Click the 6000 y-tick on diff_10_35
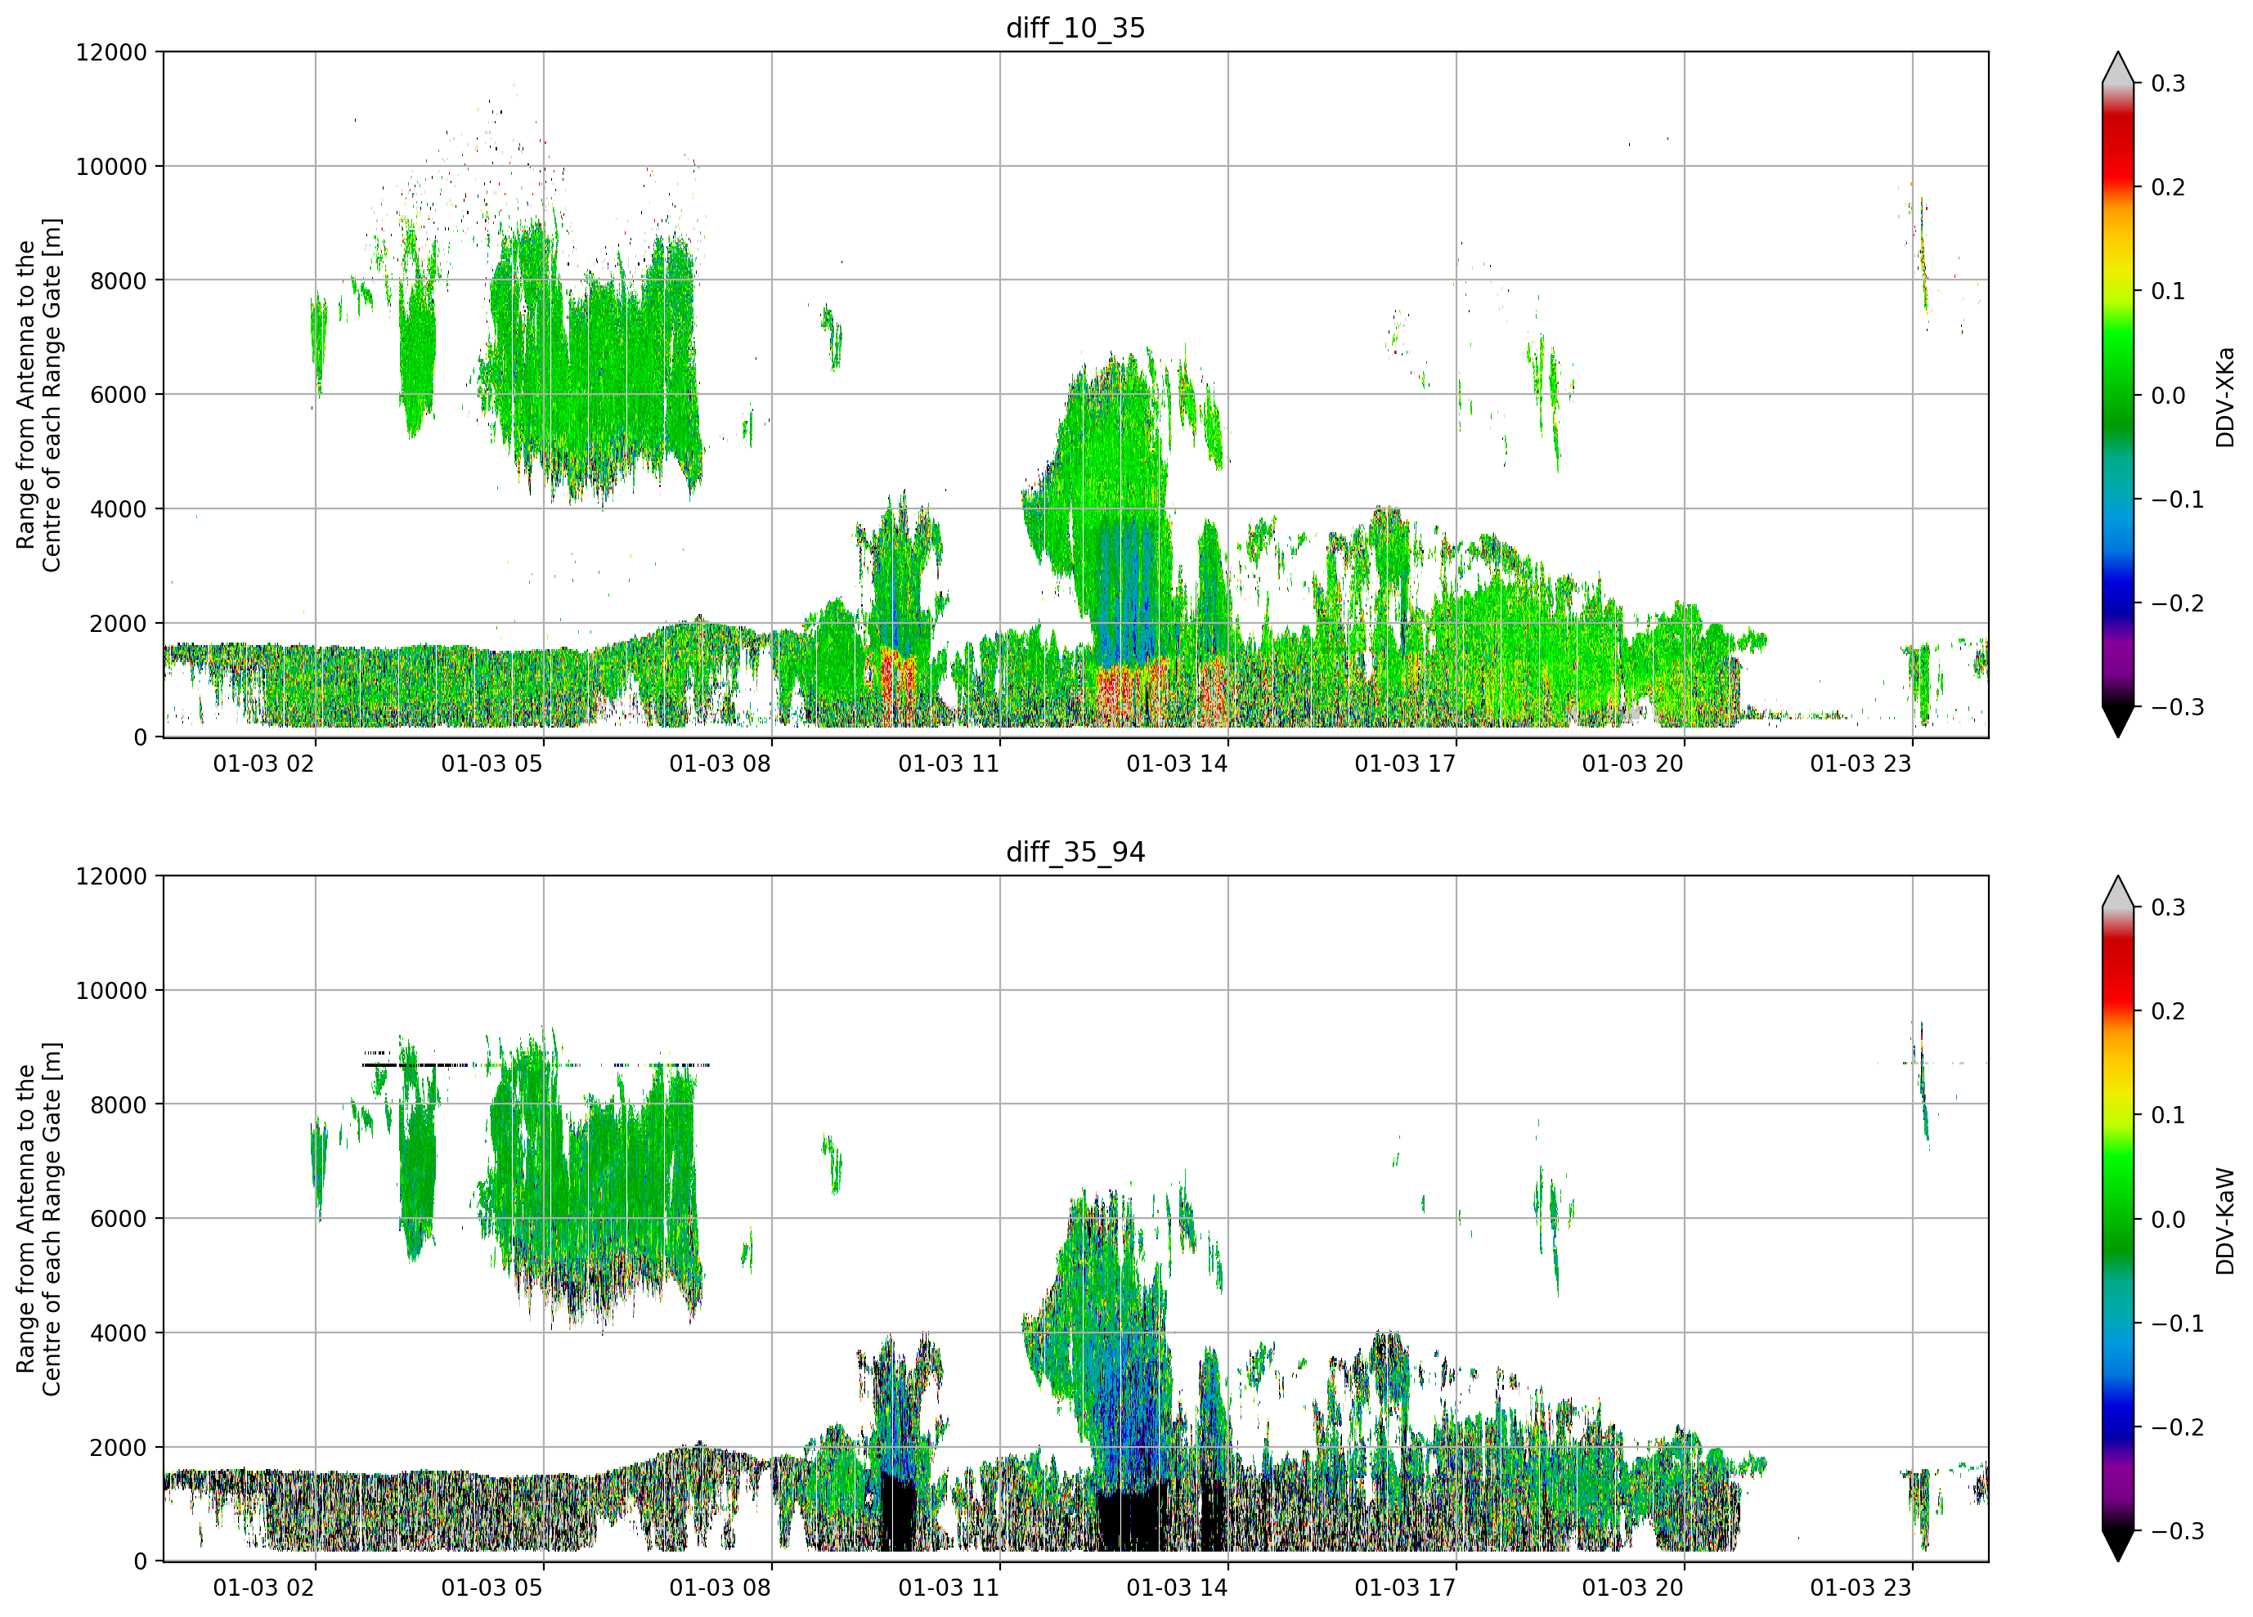 pyautogui.click(x=119, y=394)
